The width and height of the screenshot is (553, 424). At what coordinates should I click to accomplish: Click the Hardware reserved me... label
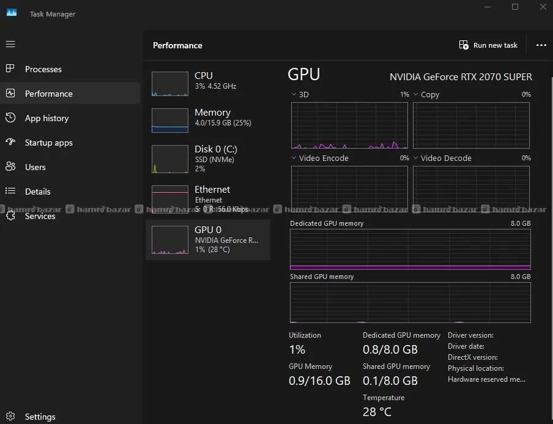click(x=486, y=379)
